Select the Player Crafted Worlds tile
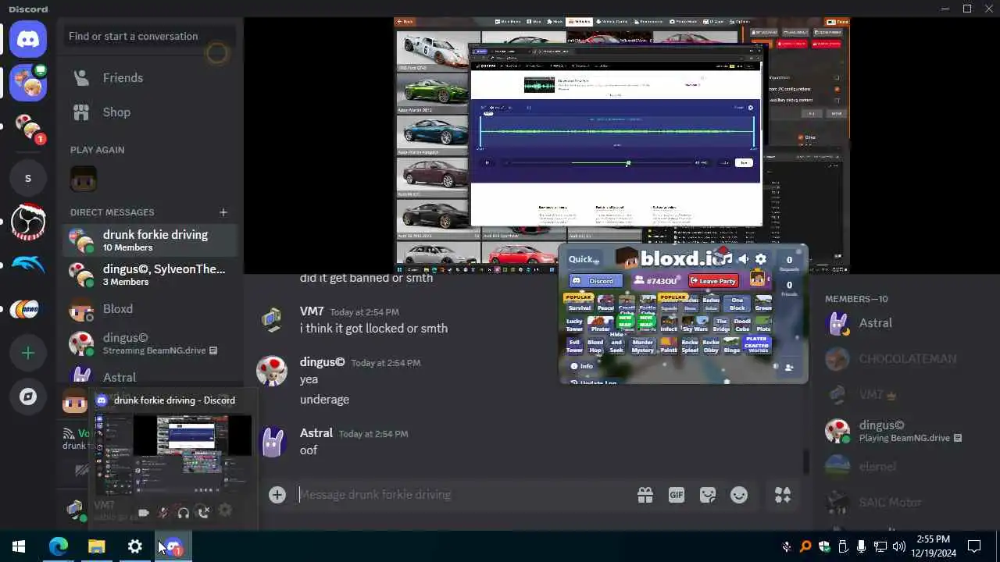This screenshot has height=562, width=1000. coord(756,345)
